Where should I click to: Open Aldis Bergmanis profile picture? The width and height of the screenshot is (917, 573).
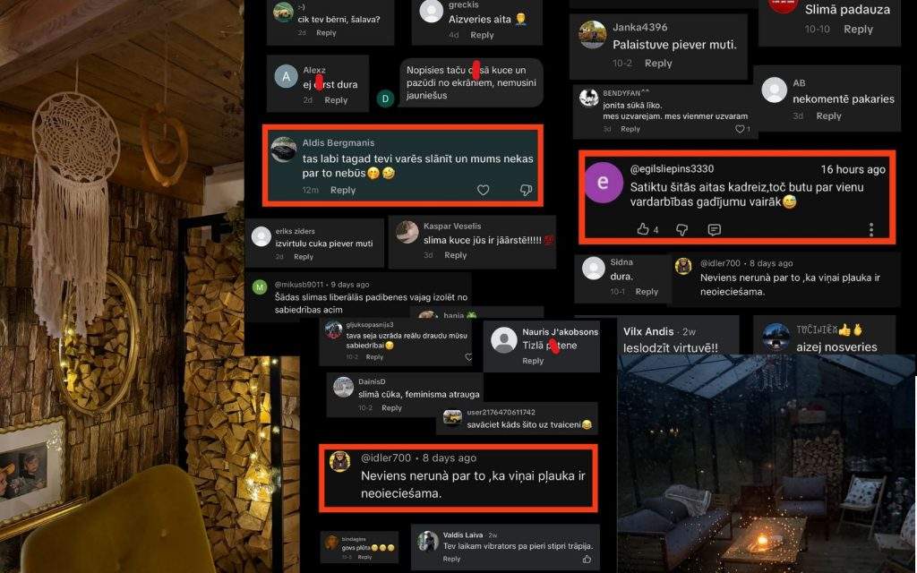[x=284, y=150]
